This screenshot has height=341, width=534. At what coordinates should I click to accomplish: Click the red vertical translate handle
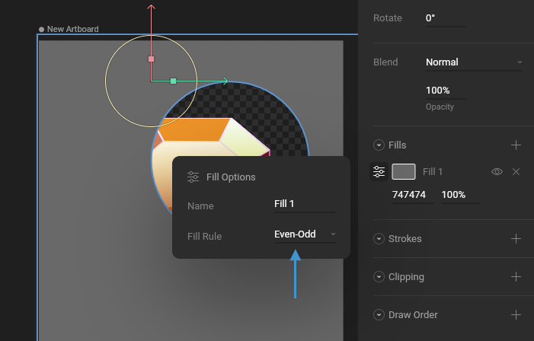tap(151, 59)
